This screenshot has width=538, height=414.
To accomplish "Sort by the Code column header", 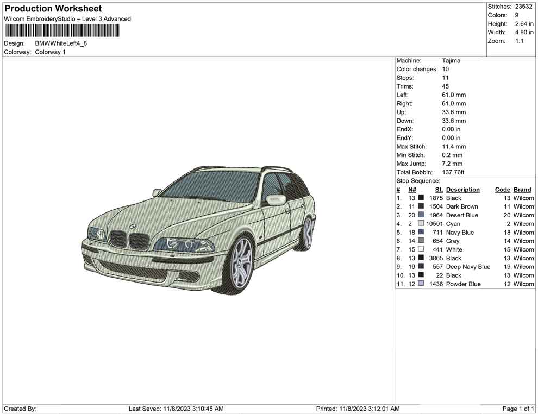I will pos(502,189).
